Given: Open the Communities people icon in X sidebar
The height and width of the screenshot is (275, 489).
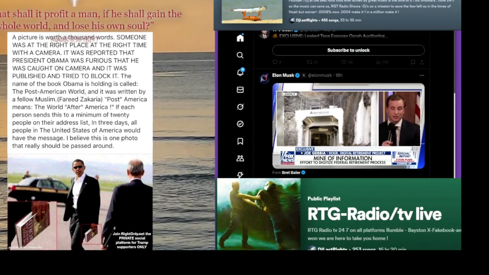Looking at the screenshot, I should tap(240, 158).
